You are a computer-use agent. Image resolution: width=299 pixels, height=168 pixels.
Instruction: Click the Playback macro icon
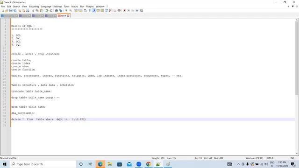tap(133, 10)
